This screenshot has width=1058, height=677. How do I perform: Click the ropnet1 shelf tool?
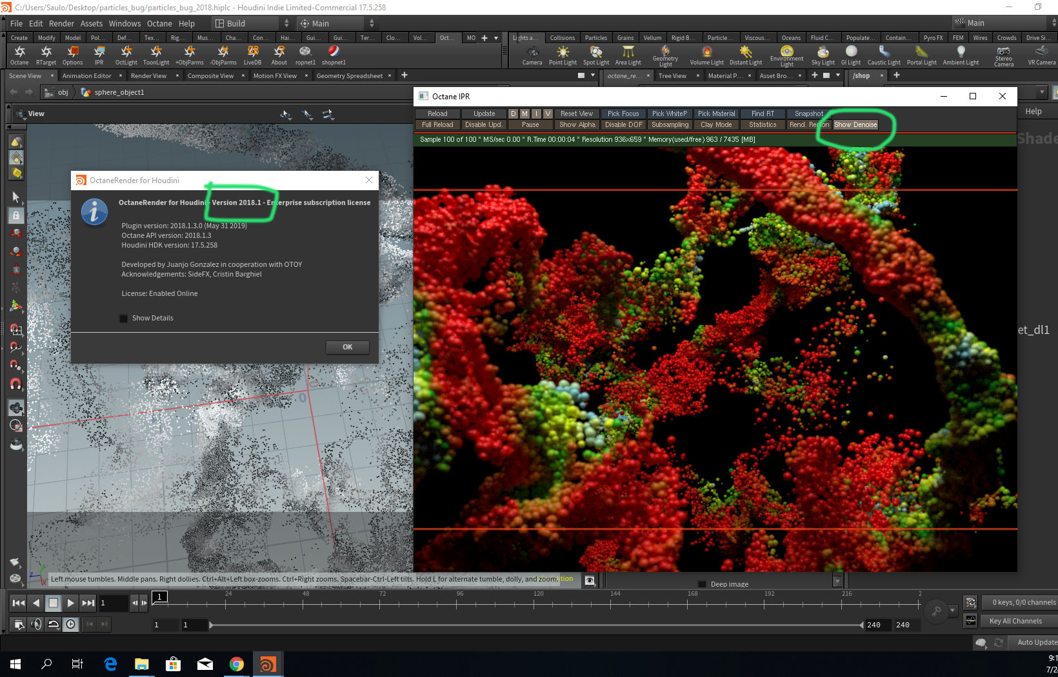(305, 55)
